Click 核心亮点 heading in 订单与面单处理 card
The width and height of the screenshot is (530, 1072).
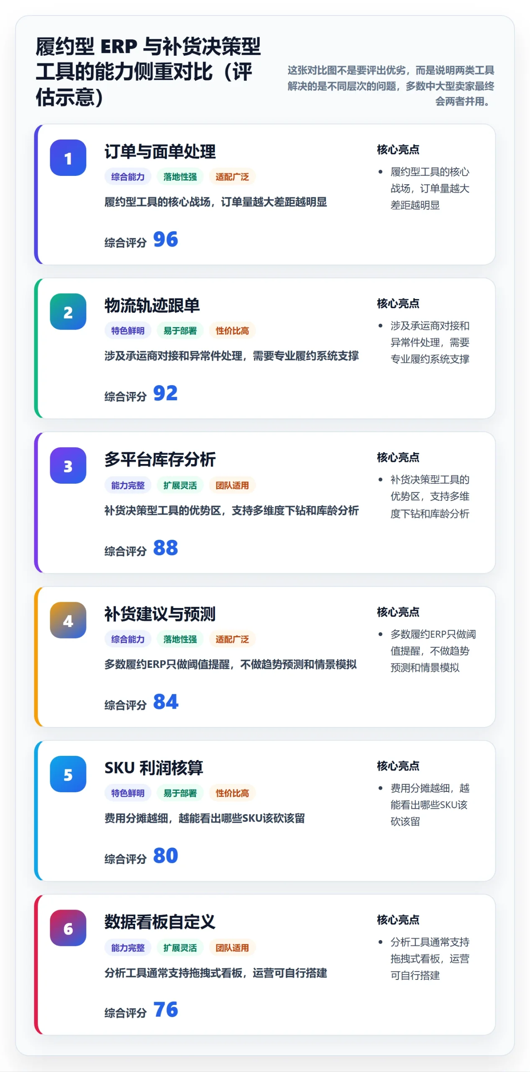(398, 149)
